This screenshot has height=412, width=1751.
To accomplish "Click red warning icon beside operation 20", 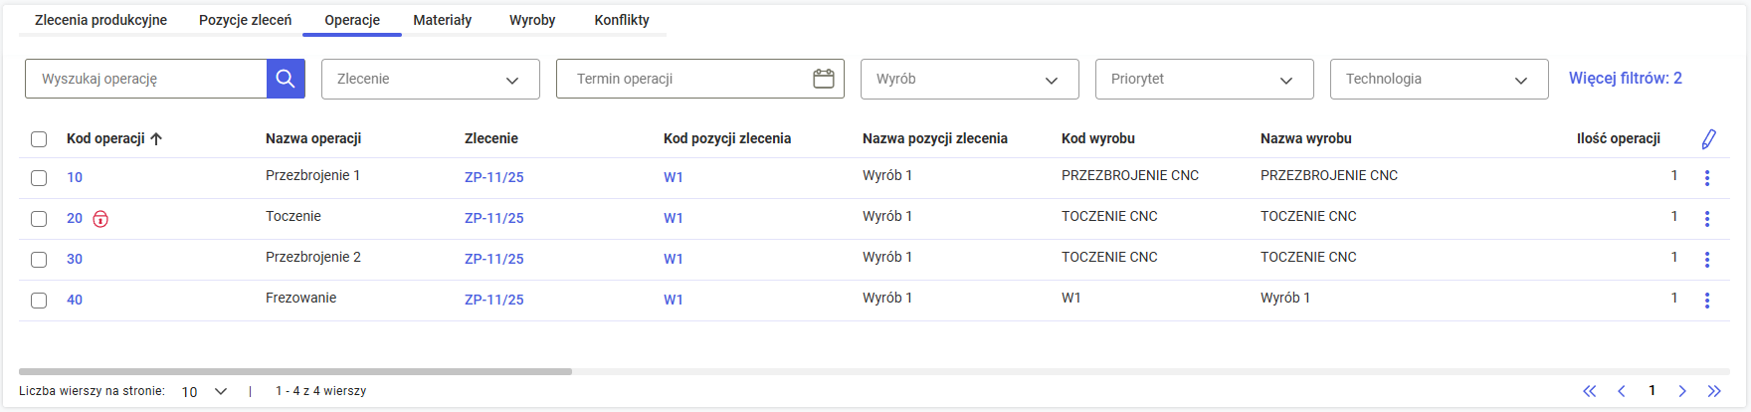I will (100, 219).
